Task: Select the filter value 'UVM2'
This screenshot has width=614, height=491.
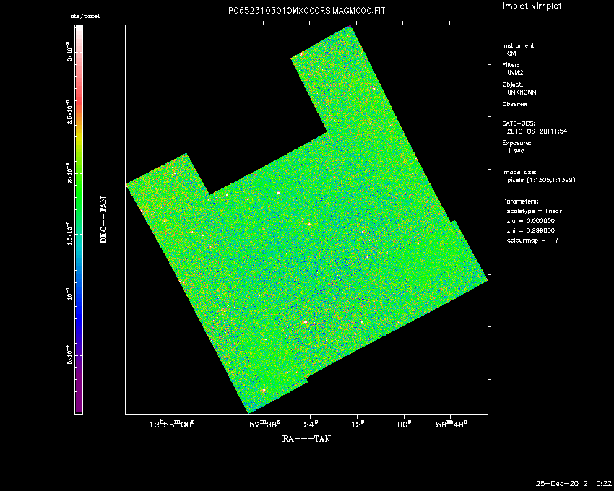Action: (515, 73)
